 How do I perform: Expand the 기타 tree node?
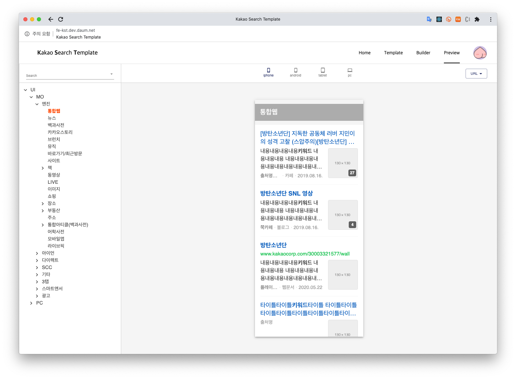tap(37, 275)
